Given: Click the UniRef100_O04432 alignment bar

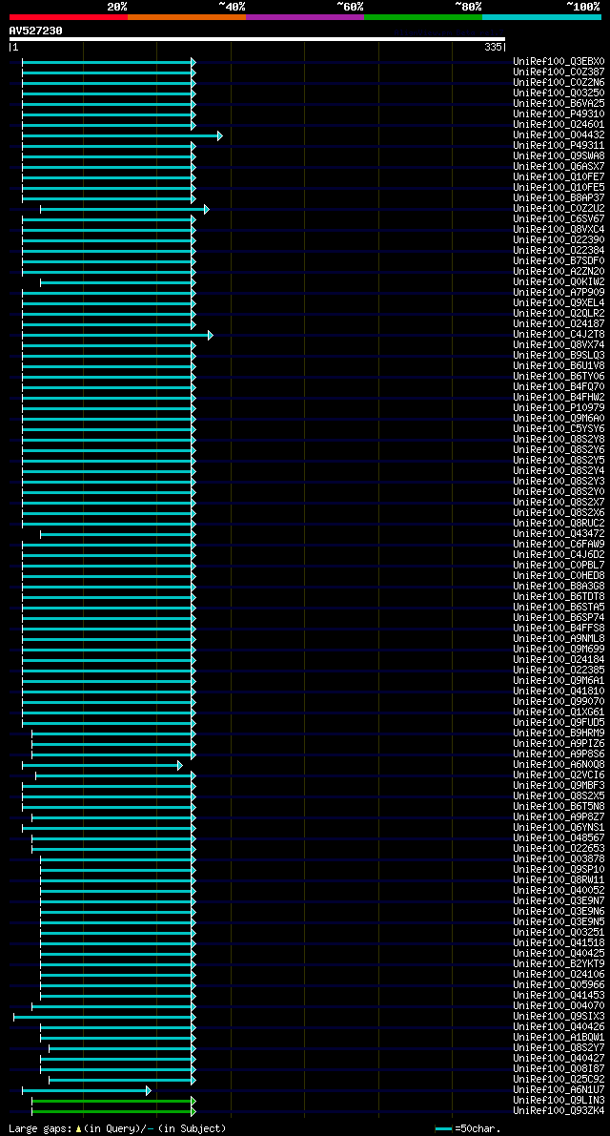Looking at the screenshot, I should click(122, 136).
